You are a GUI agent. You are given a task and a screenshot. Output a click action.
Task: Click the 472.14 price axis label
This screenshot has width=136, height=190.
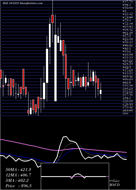click(x=128, y=23)
